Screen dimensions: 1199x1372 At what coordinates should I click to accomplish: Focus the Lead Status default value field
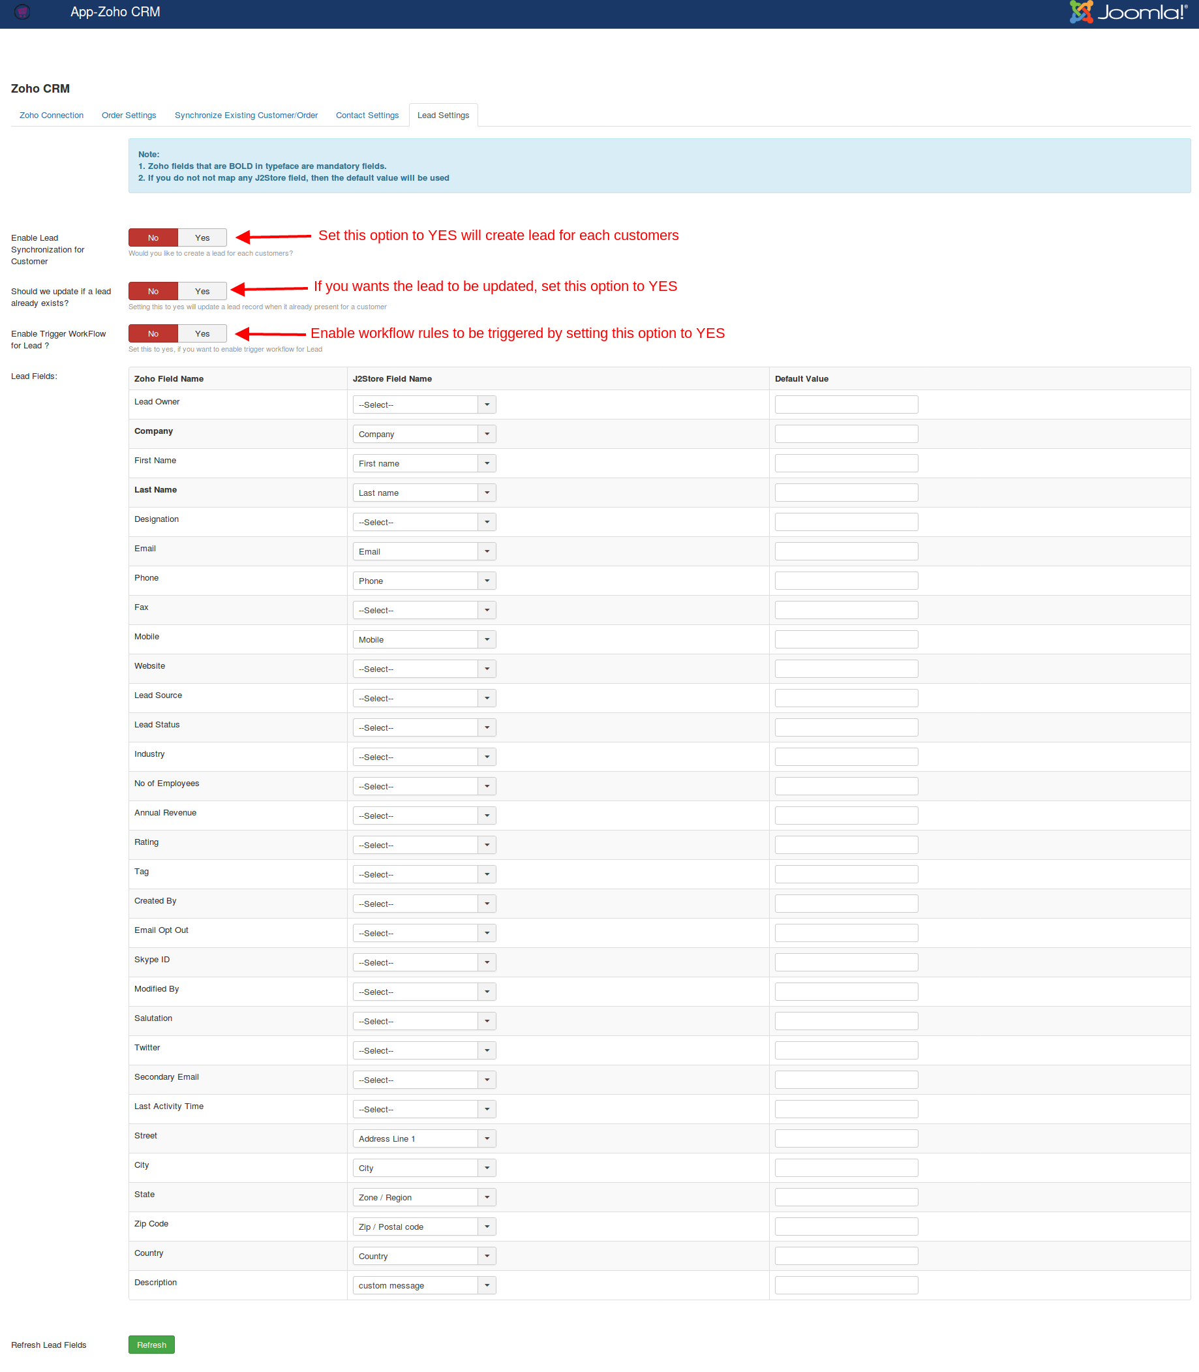pos(846,728)
